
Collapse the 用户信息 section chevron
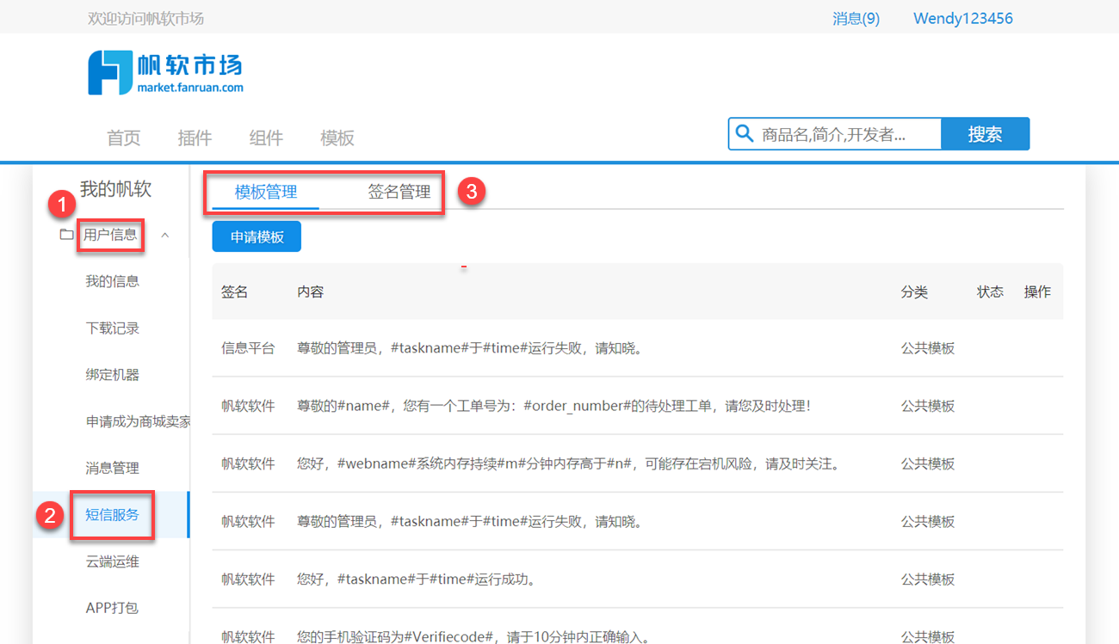pyautogui.click(x=164, y=235)
